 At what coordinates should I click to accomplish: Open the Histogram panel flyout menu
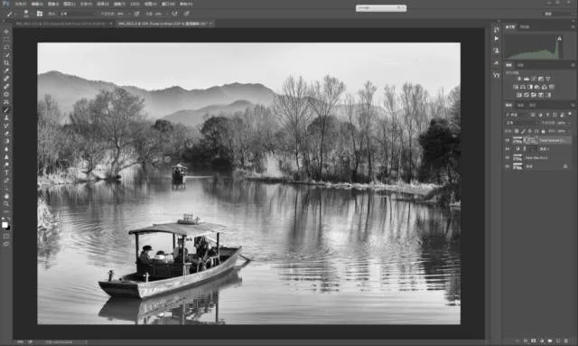tap(573, 27)
